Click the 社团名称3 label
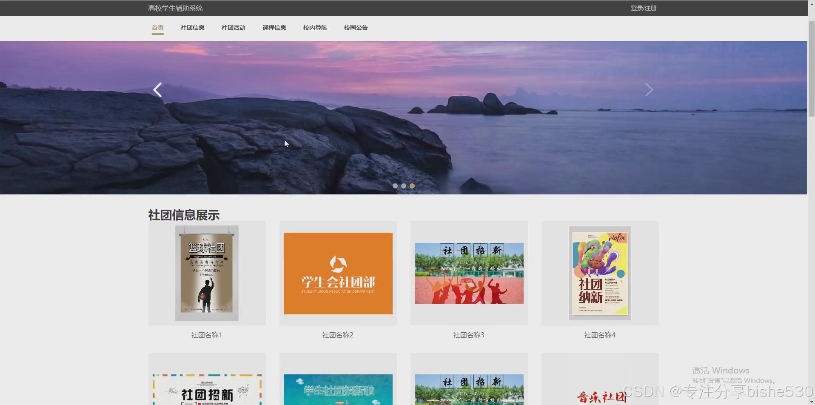This screenshot has height=405, width=815. pyautogui.click(x=469, y=335)
